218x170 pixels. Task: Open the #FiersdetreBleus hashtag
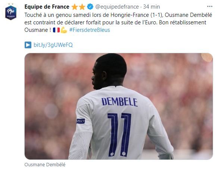(90, 30)
